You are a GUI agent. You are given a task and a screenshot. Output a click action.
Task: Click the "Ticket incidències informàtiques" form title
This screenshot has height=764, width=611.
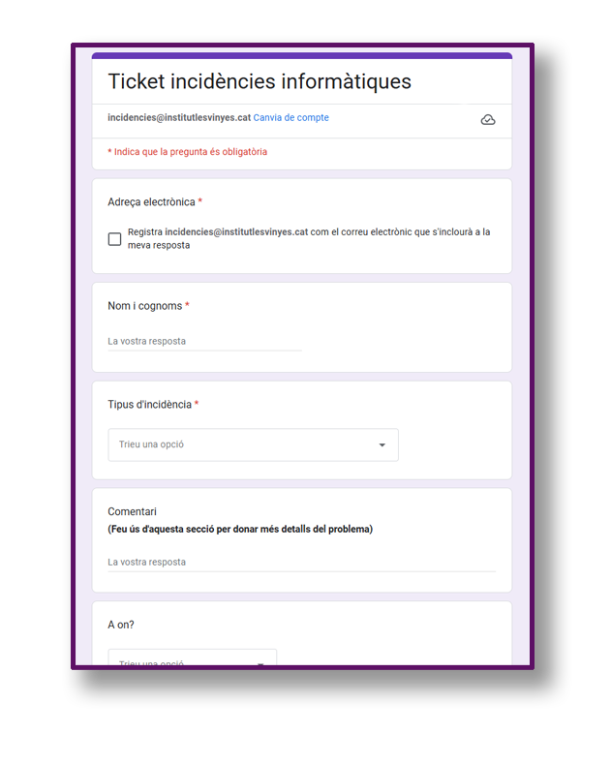[x=260, y=81]
